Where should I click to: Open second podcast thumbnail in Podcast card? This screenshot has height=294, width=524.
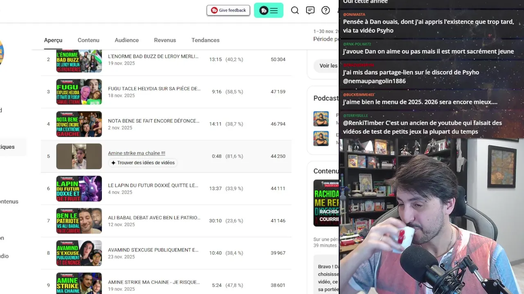(x=321, y=138)
